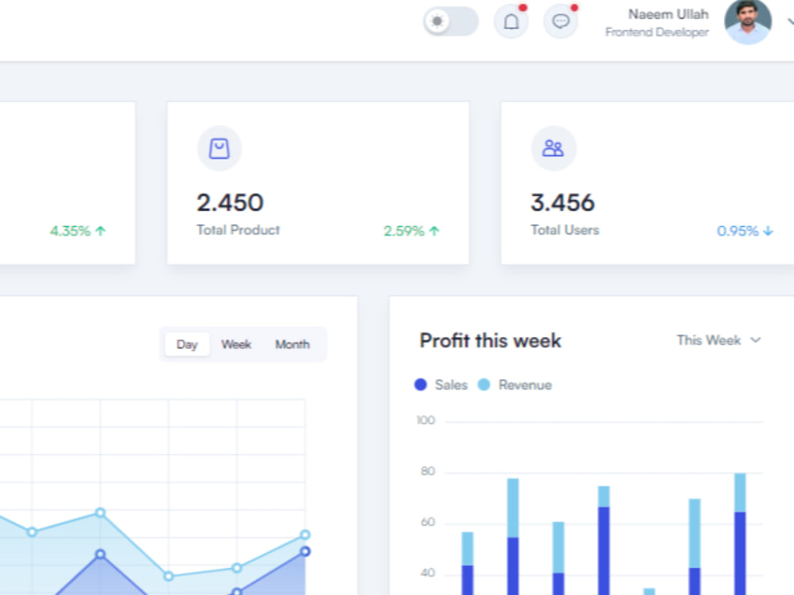Click the 40 axis label
This screenshot has height=595, width=794.
(428, 573)
